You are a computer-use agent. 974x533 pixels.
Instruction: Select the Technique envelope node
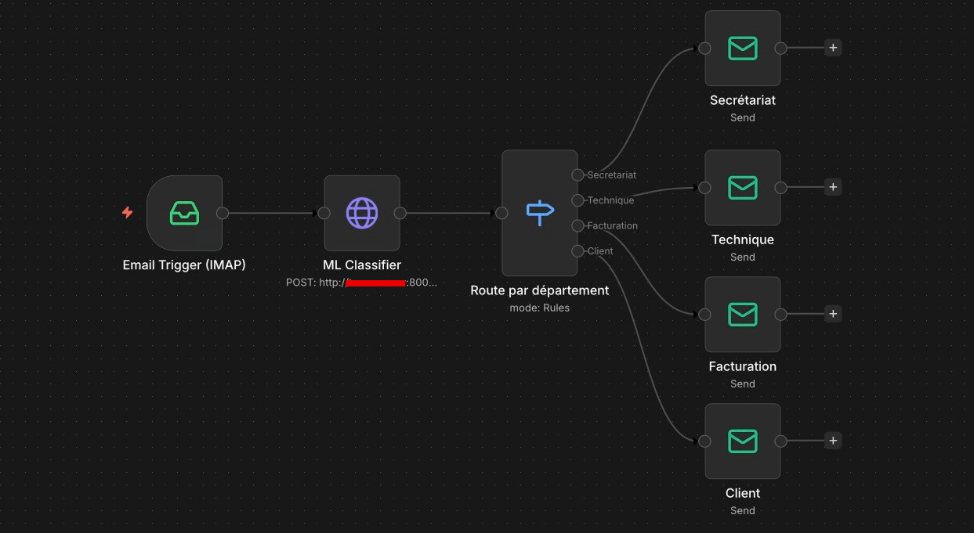pos(743,188)
